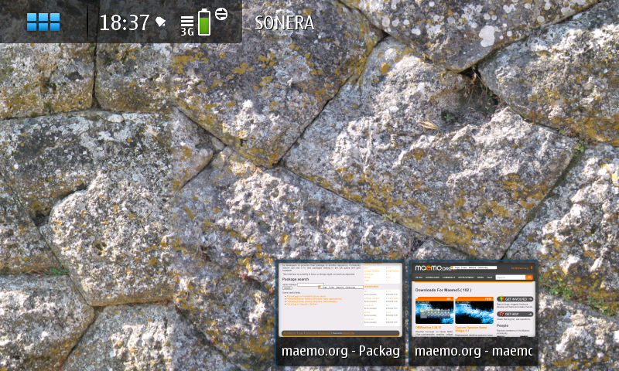The height and width of the screenshot is (371, 619).
Task: Open the maemo.org Downloads window thumbnail
Action: click(x=473, y=300)
